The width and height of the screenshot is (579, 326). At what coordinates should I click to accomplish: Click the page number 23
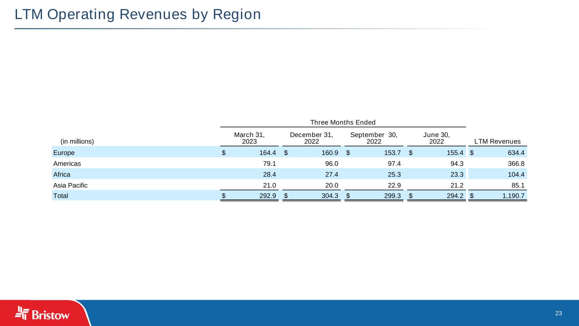pyautogui.click(x=558, y=313)
